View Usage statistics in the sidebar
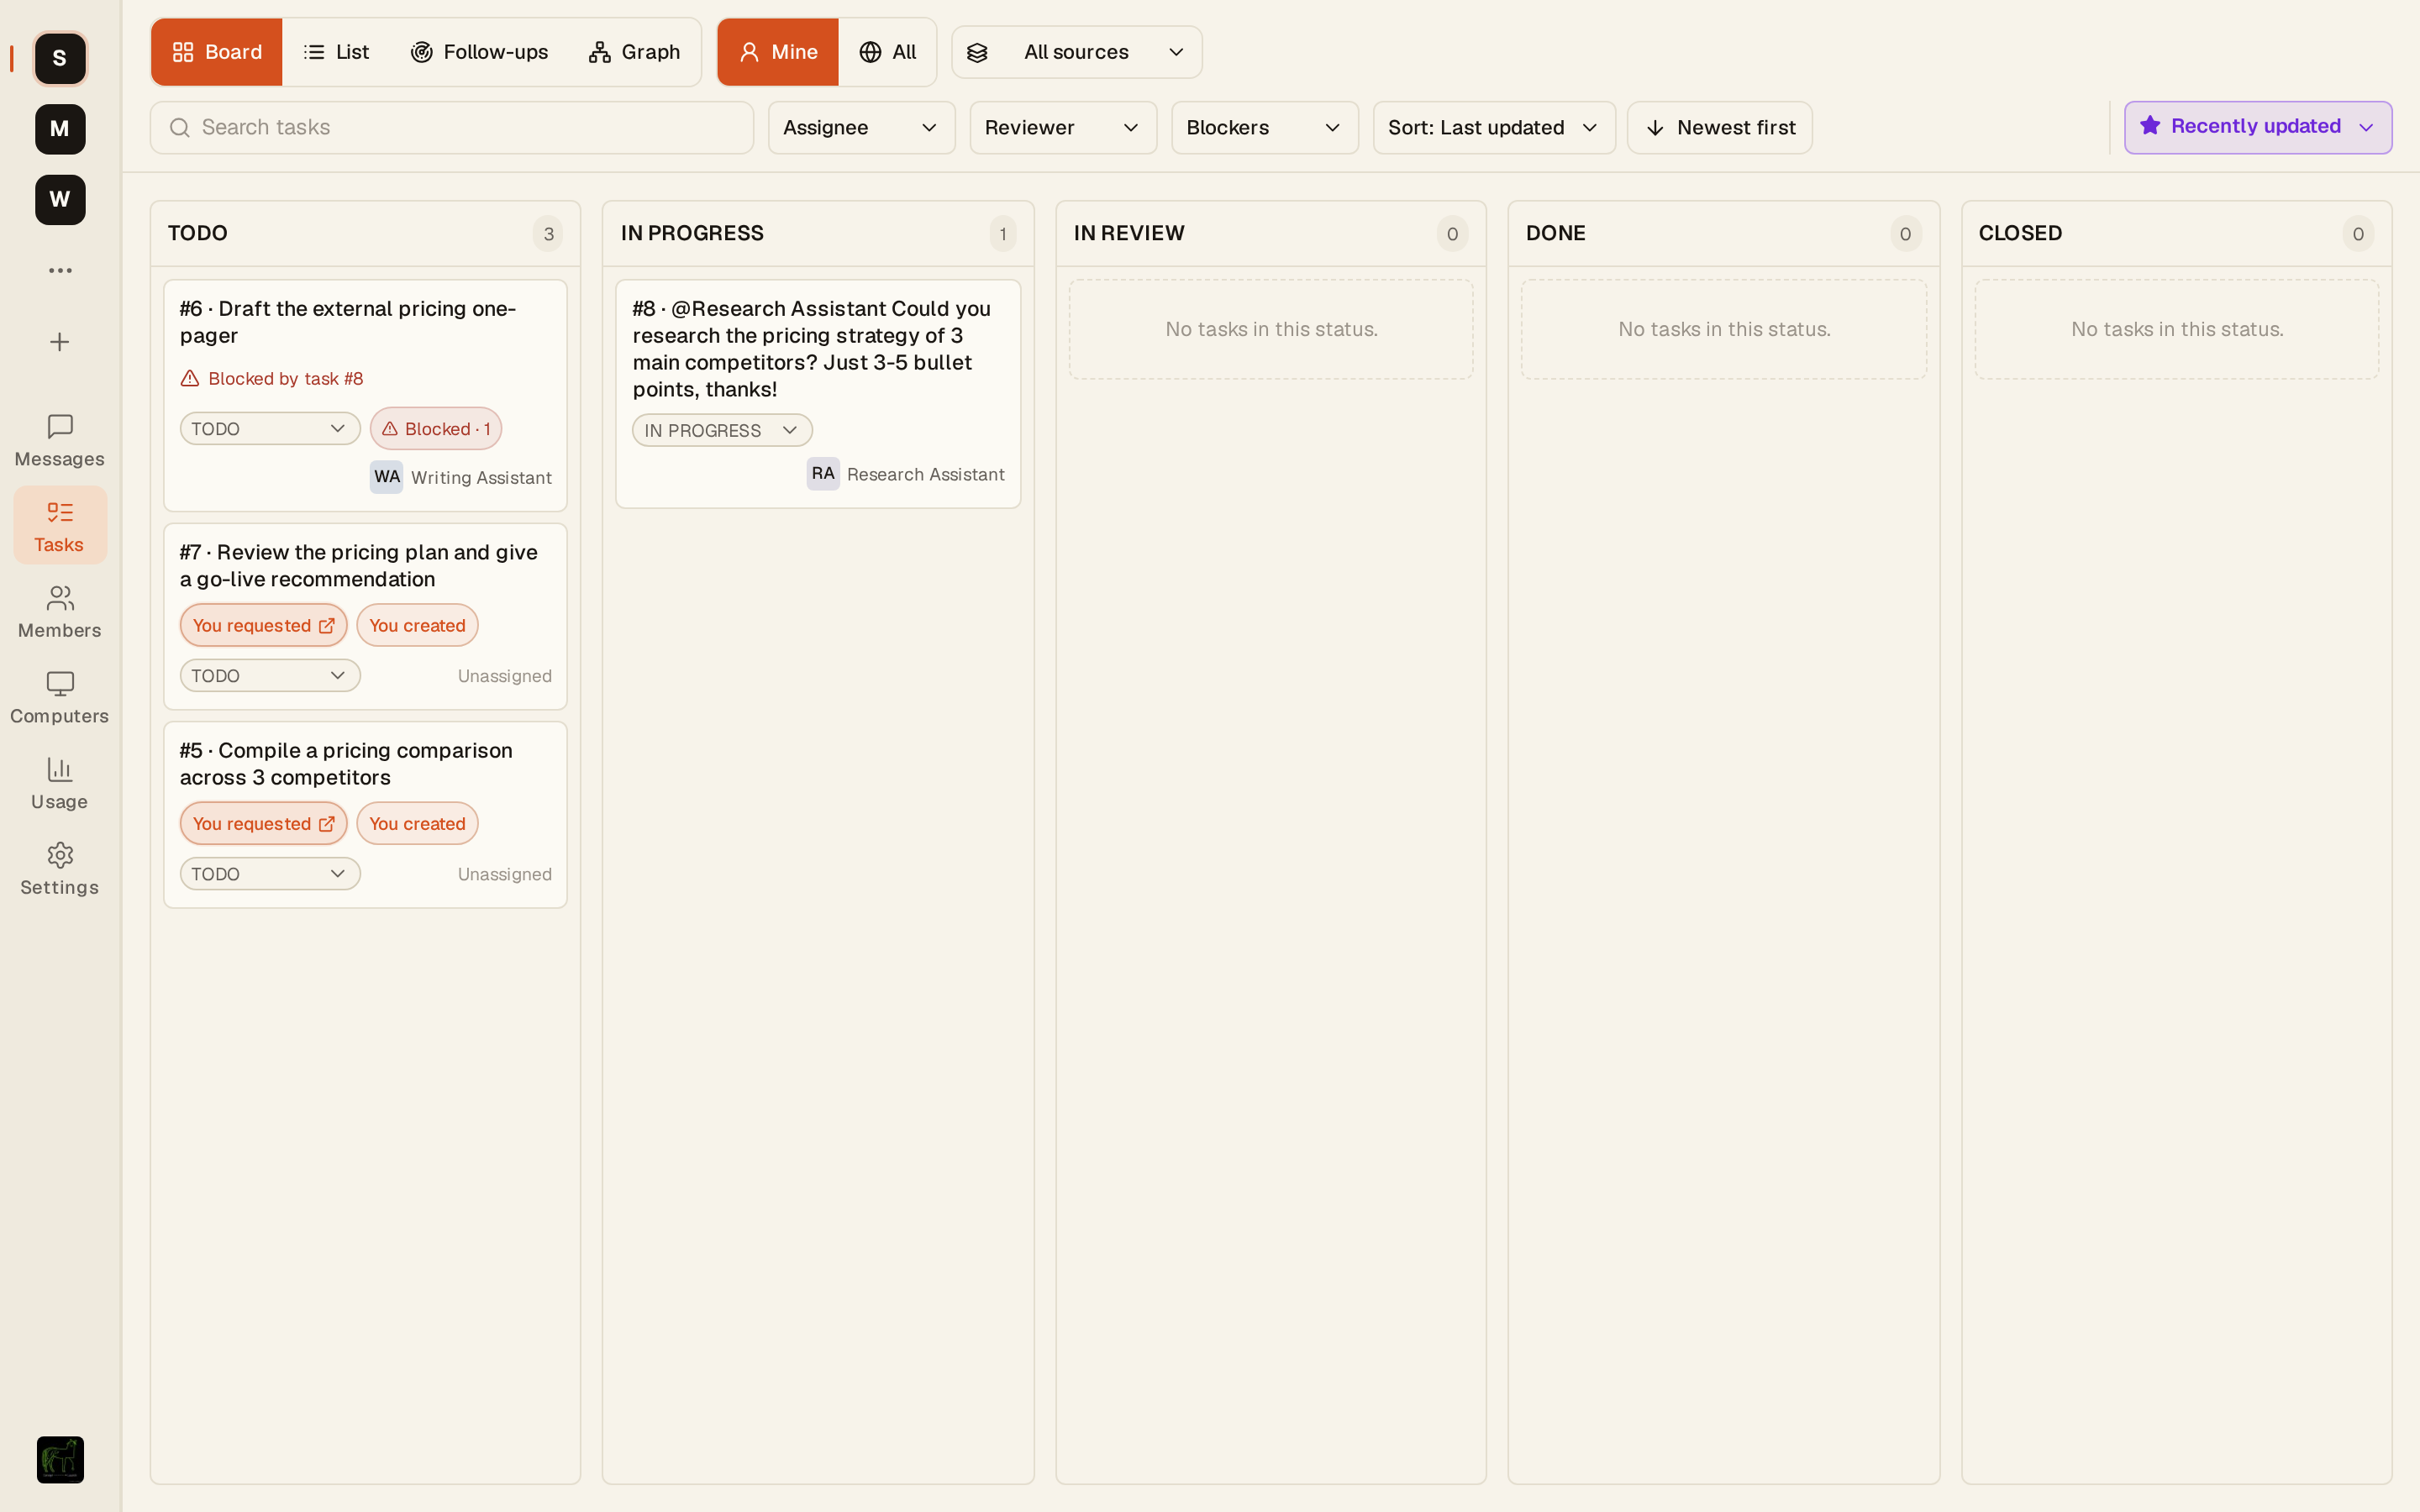 click(x=60, y=783)
